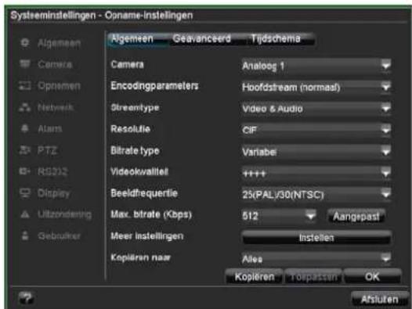Open help with the question mark icon
The width and height of the screenshot is (412, 309).
coord(26,298)
